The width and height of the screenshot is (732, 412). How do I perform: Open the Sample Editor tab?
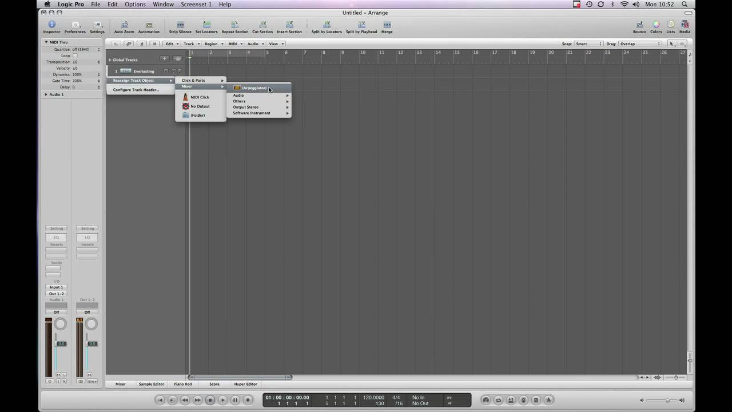[151, 384]
